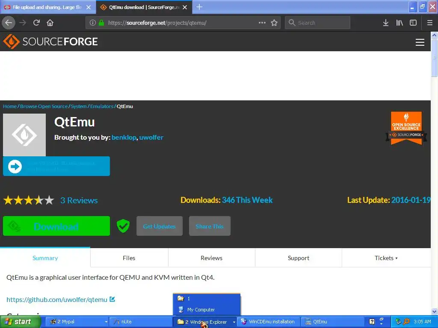Open the browser home page

click(50, 23)
